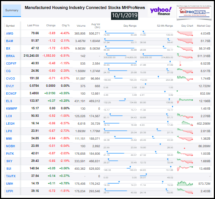The image size is (215, 199).
Task: Open the LCII ticker link
Action: pos(9,116)
